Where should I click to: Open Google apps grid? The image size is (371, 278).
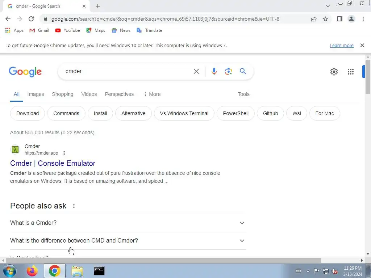pos(350,72)
